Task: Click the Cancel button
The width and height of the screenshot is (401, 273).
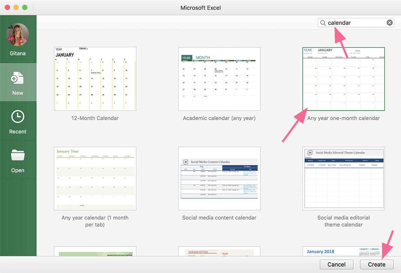Action: click(x=337, y=264)
